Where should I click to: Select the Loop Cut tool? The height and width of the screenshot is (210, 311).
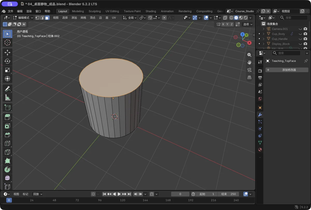[7, 143]
